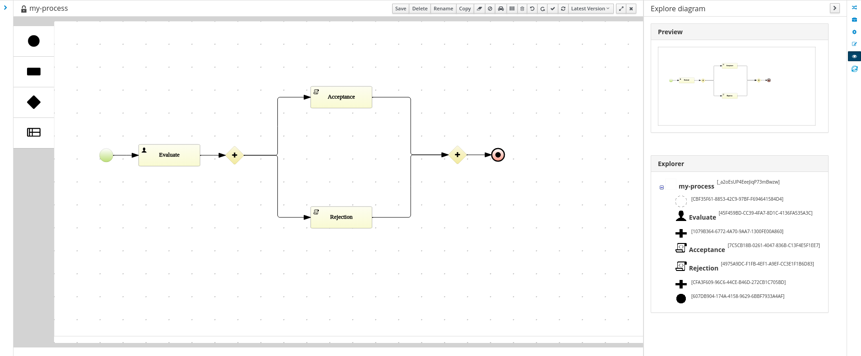Click the Rejection task node on canvas

tap(341, 217)
